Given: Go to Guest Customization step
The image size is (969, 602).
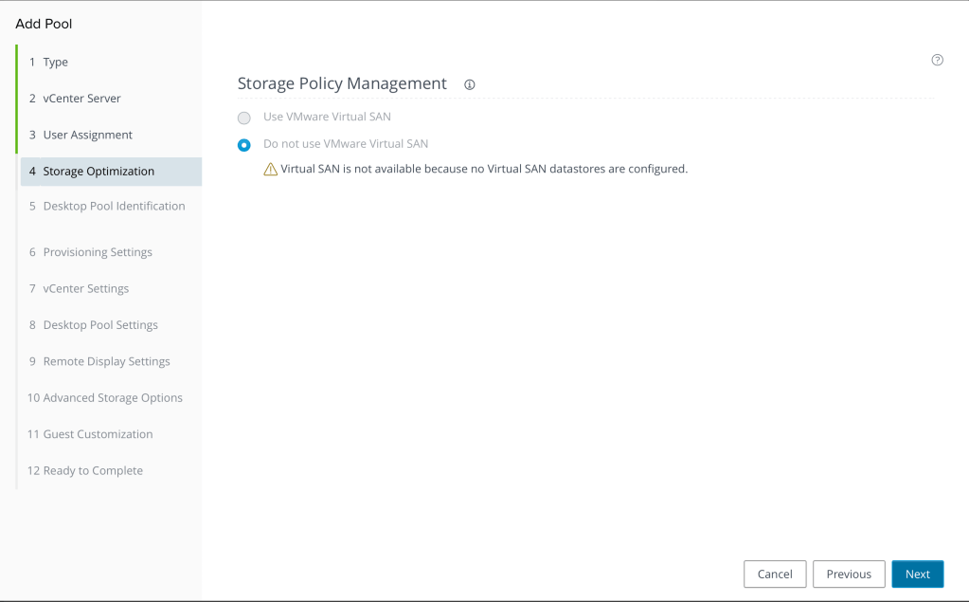Looking at the screenshot, I should (98, 434).
